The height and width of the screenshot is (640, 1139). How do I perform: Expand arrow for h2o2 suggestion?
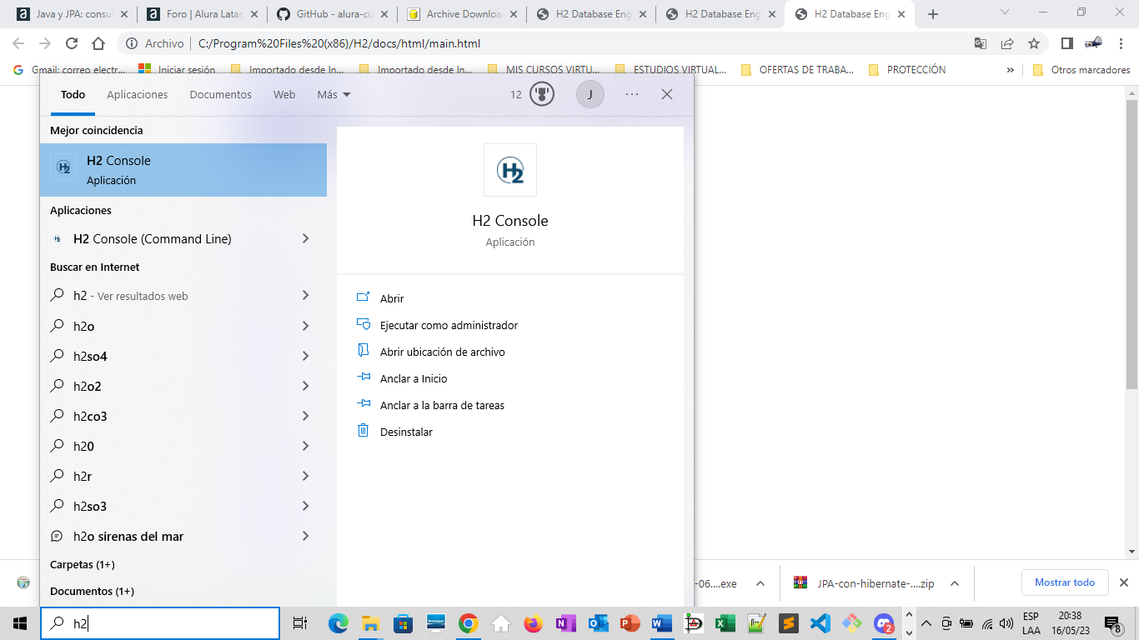(305, 386)
